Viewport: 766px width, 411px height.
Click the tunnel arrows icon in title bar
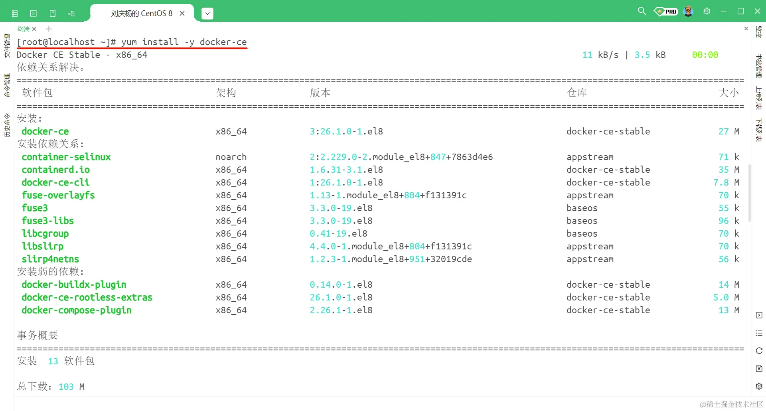(72, 14)
